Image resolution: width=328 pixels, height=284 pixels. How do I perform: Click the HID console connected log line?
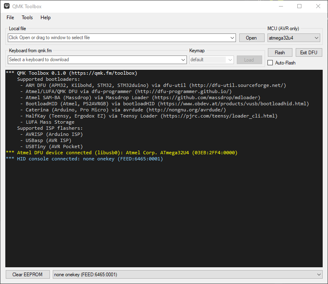84,159
